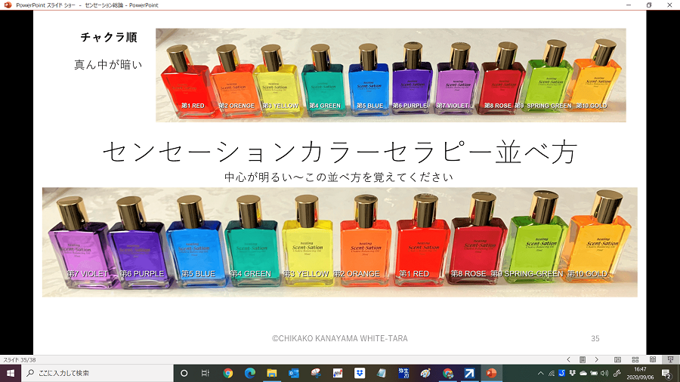Click subtitle 中心が明るい〜この並べ方を覚えてください
Screen dimensions: 680x382
338,177
